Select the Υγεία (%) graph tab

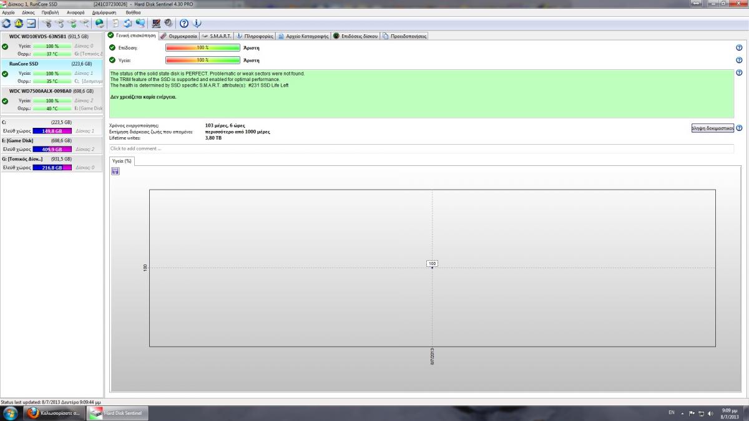coord(122,161)
